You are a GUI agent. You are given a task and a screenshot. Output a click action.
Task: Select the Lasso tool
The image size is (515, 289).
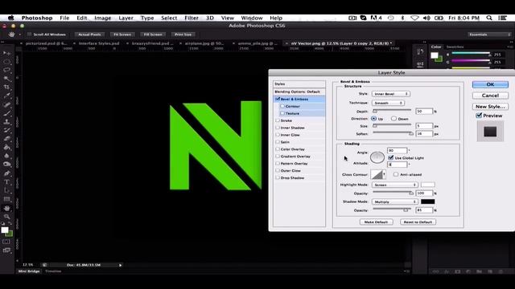pyautogui.click(x=6, y=70)
